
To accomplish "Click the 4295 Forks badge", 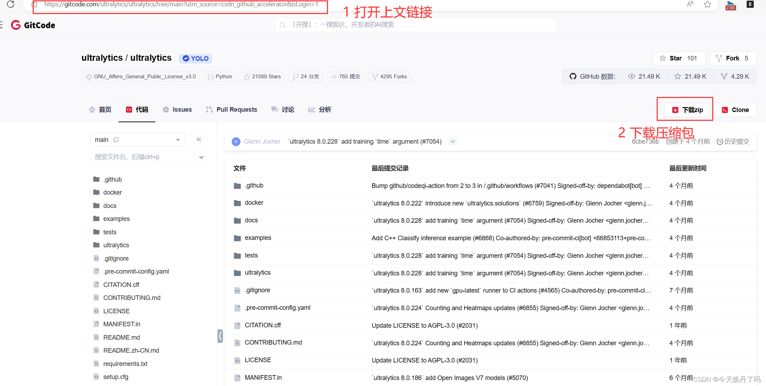I will 389,77.
